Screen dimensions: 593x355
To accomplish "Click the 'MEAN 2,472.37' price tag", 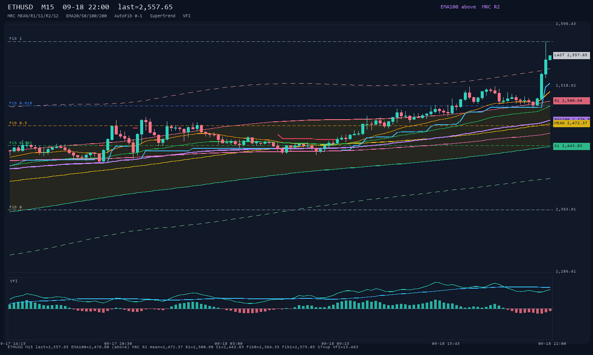I will click(571, 123).
